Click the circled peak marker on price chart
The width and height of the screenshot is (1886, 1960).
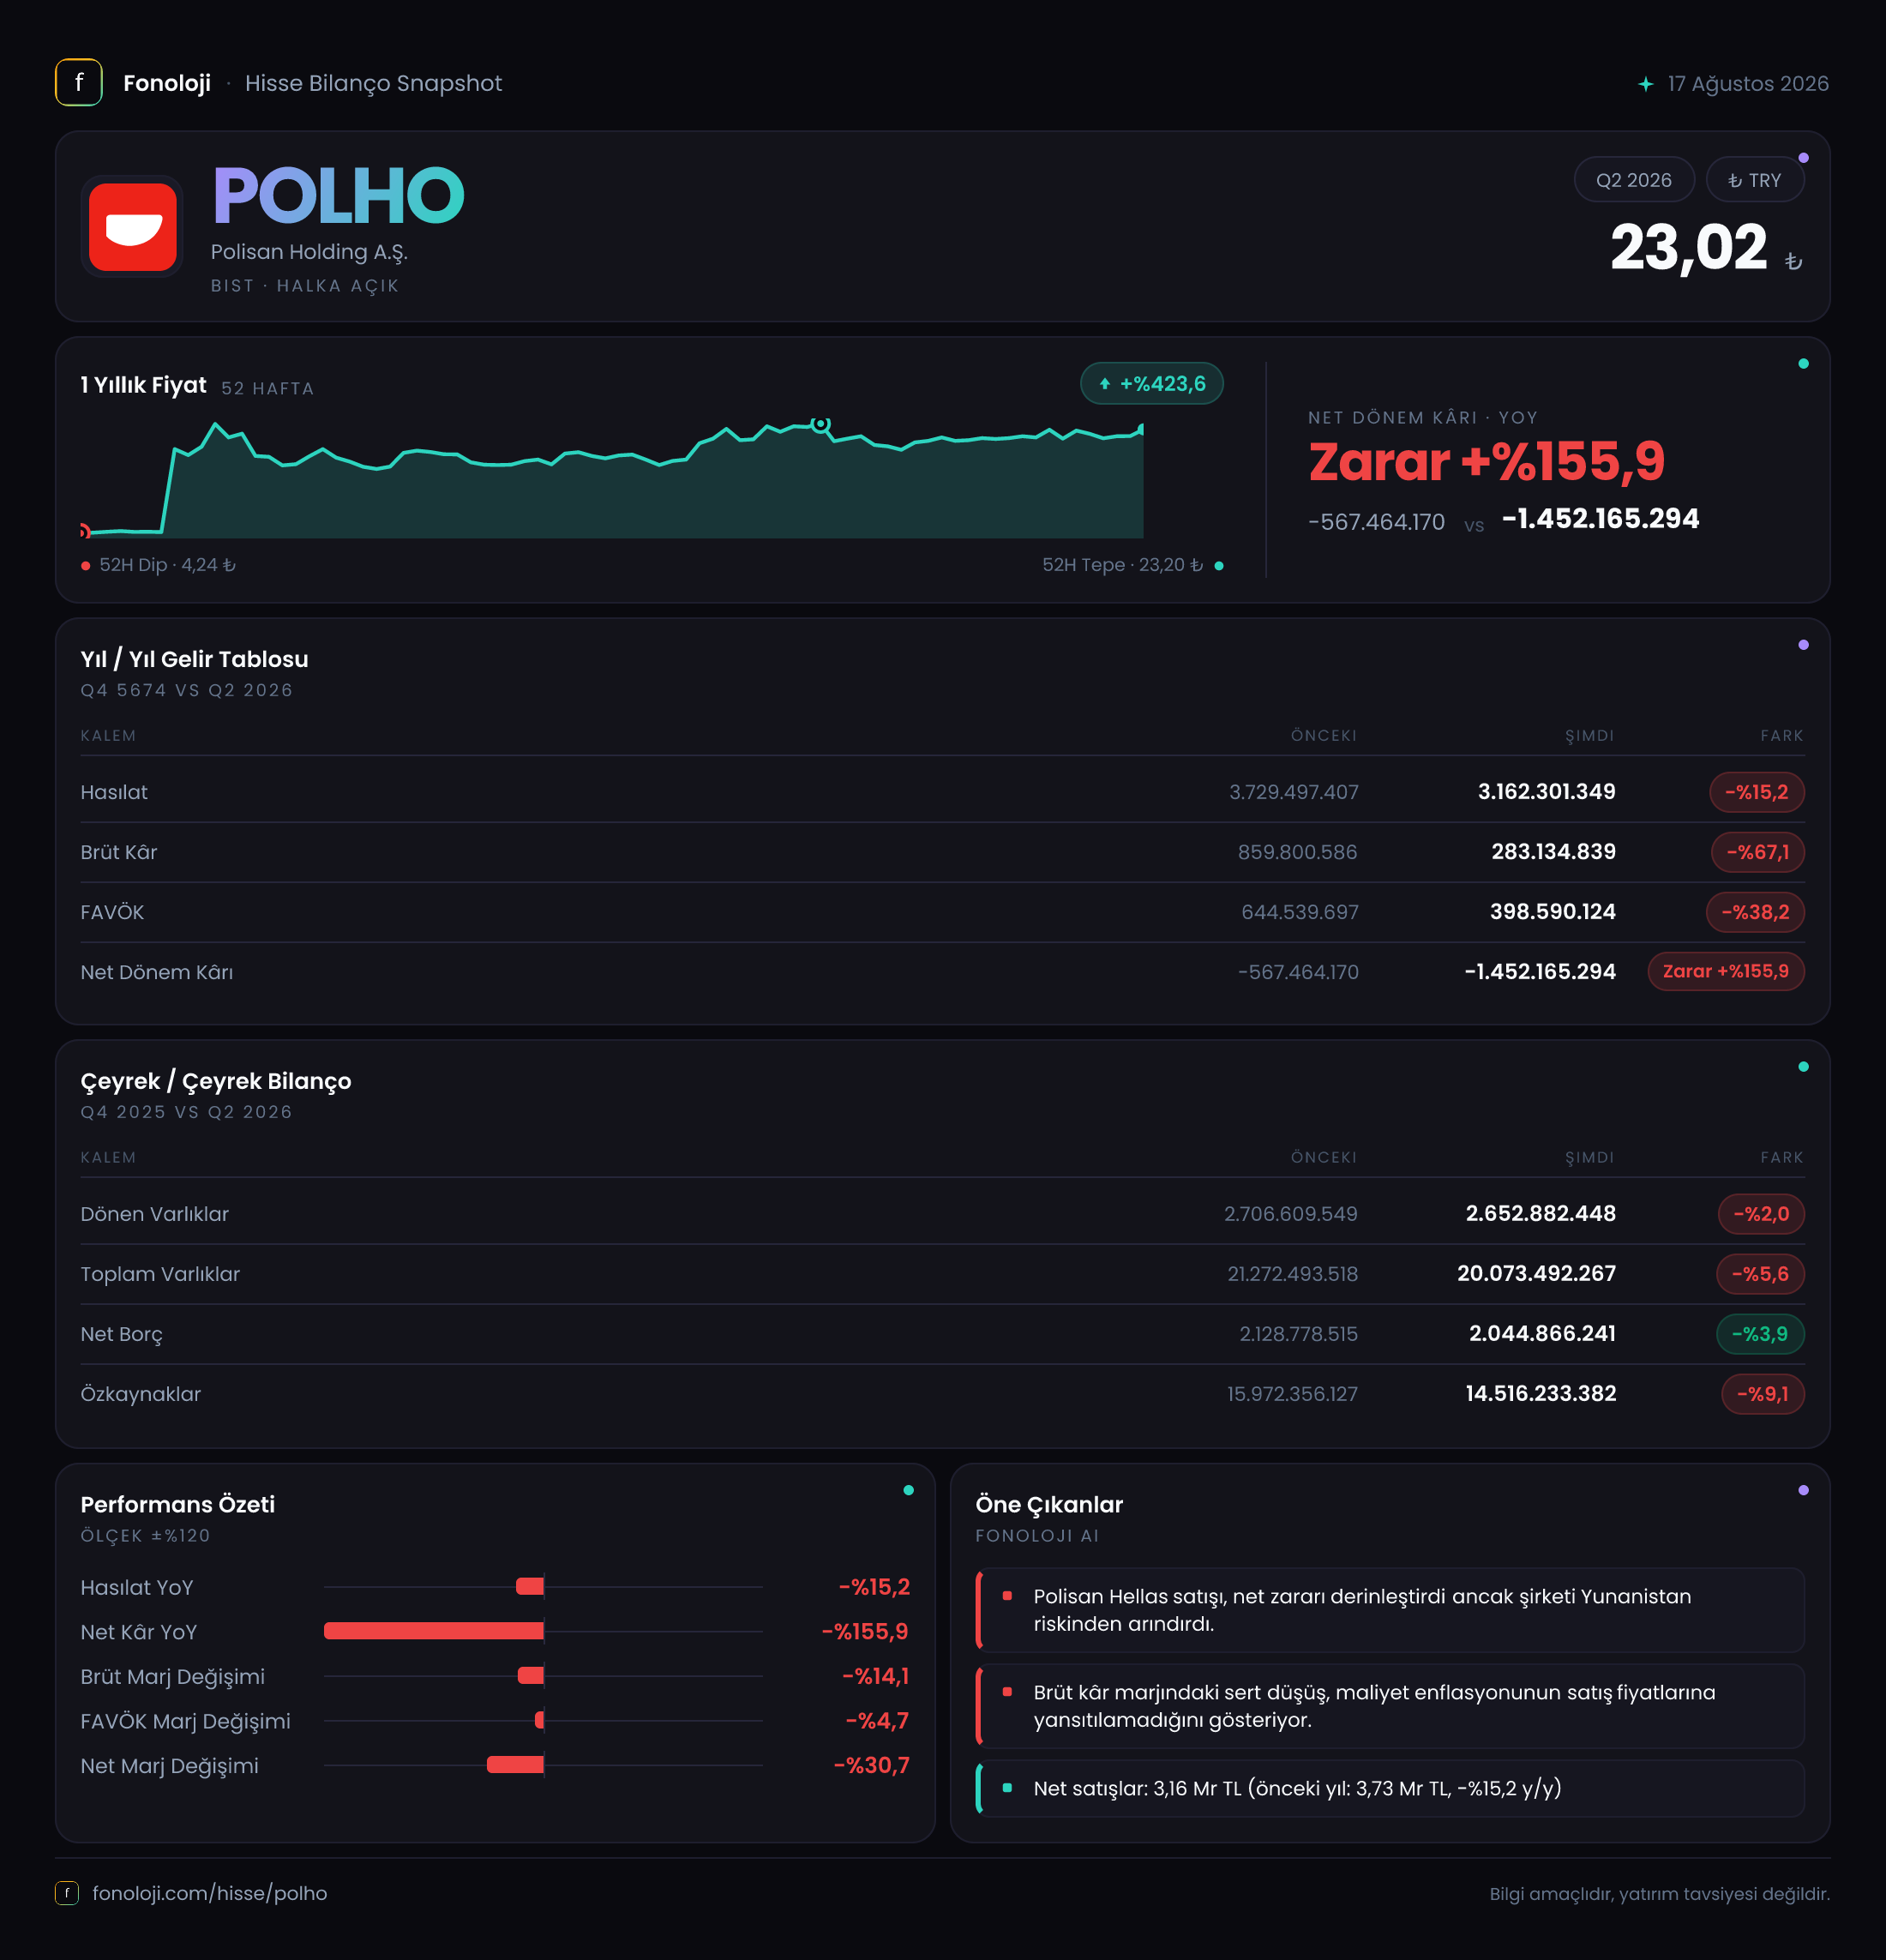pos(820,424)
